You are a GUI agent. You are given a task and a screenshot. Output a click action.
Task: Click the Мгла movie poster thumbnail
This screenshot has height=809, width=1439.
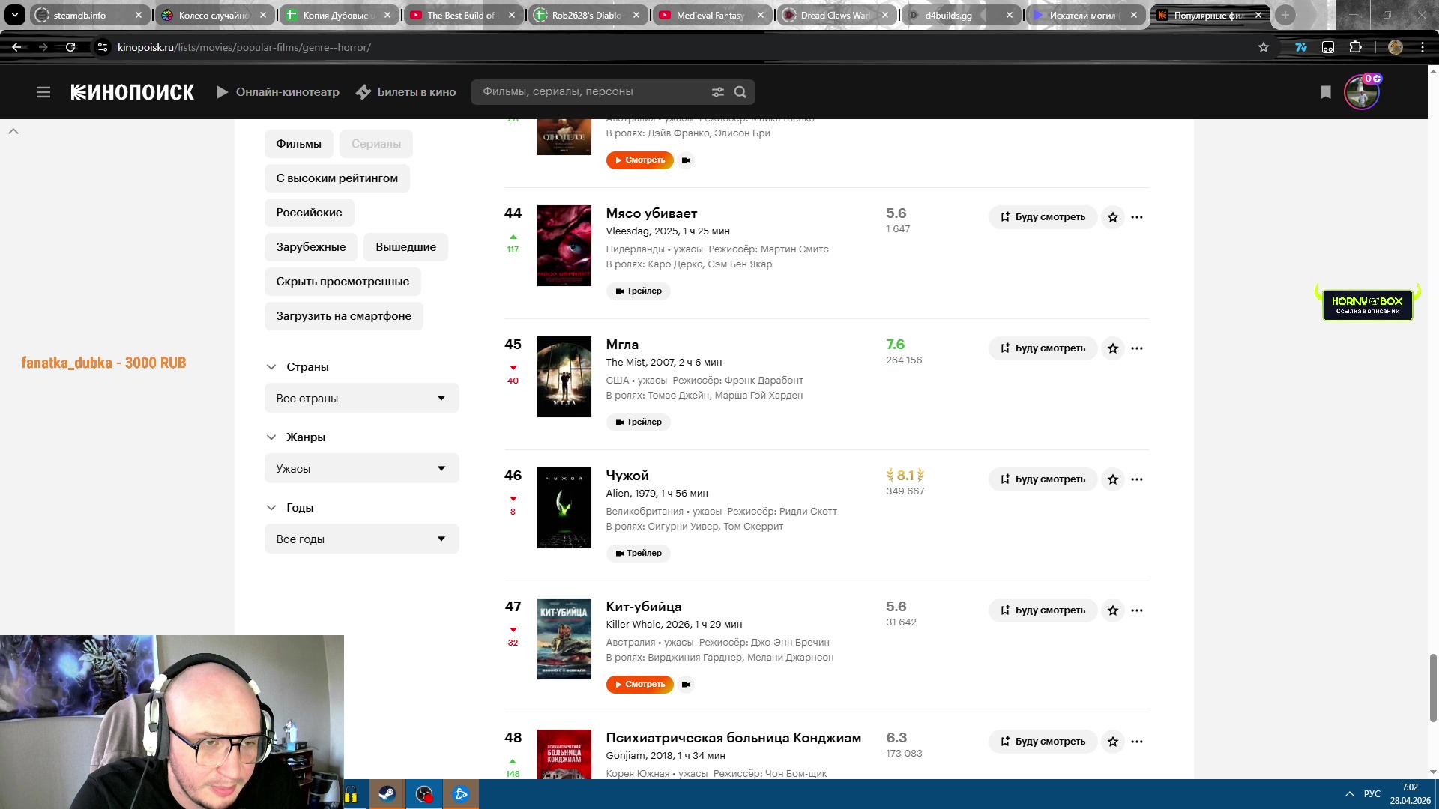tap(564, 377)
